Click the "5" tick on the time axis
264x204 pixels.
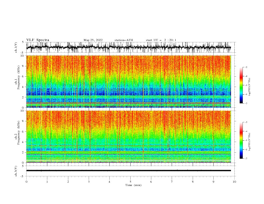[130, 182]
